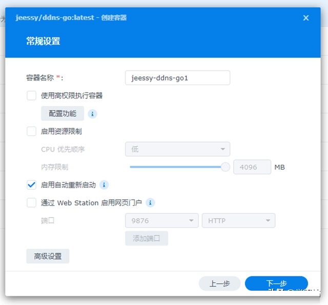Click info icon beside Web Station option
This screenshot has height=305, width=328.
tap(150, 203)
